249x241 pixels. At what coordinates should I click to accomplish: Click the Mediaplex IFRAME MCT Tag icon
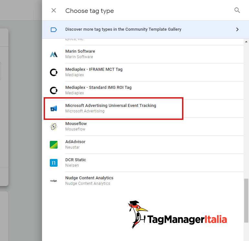coord(54,72)
